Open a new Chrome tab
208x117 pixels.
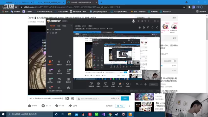101,2
